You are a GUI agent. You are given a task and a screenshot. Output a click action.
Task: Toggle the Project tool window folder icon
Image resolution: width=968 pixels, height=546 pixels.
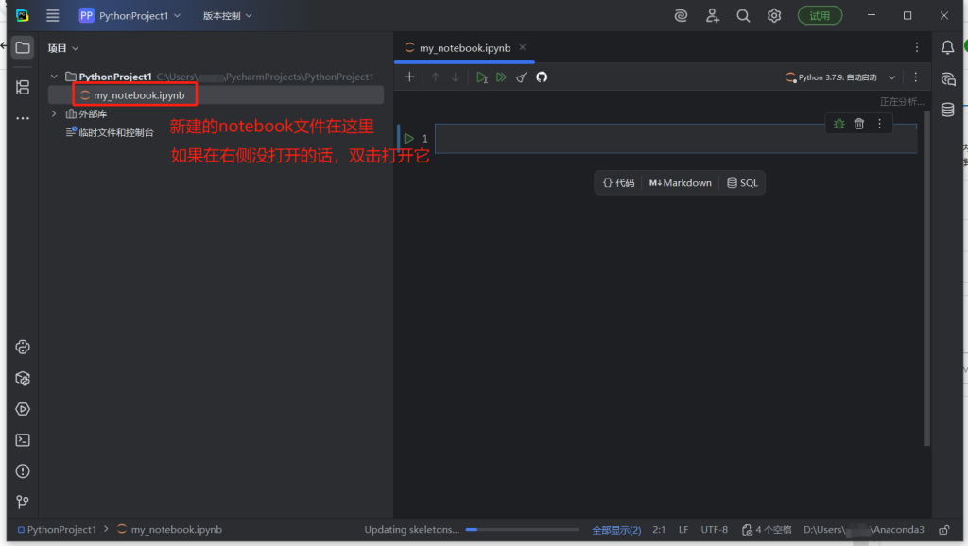(24, 47)
